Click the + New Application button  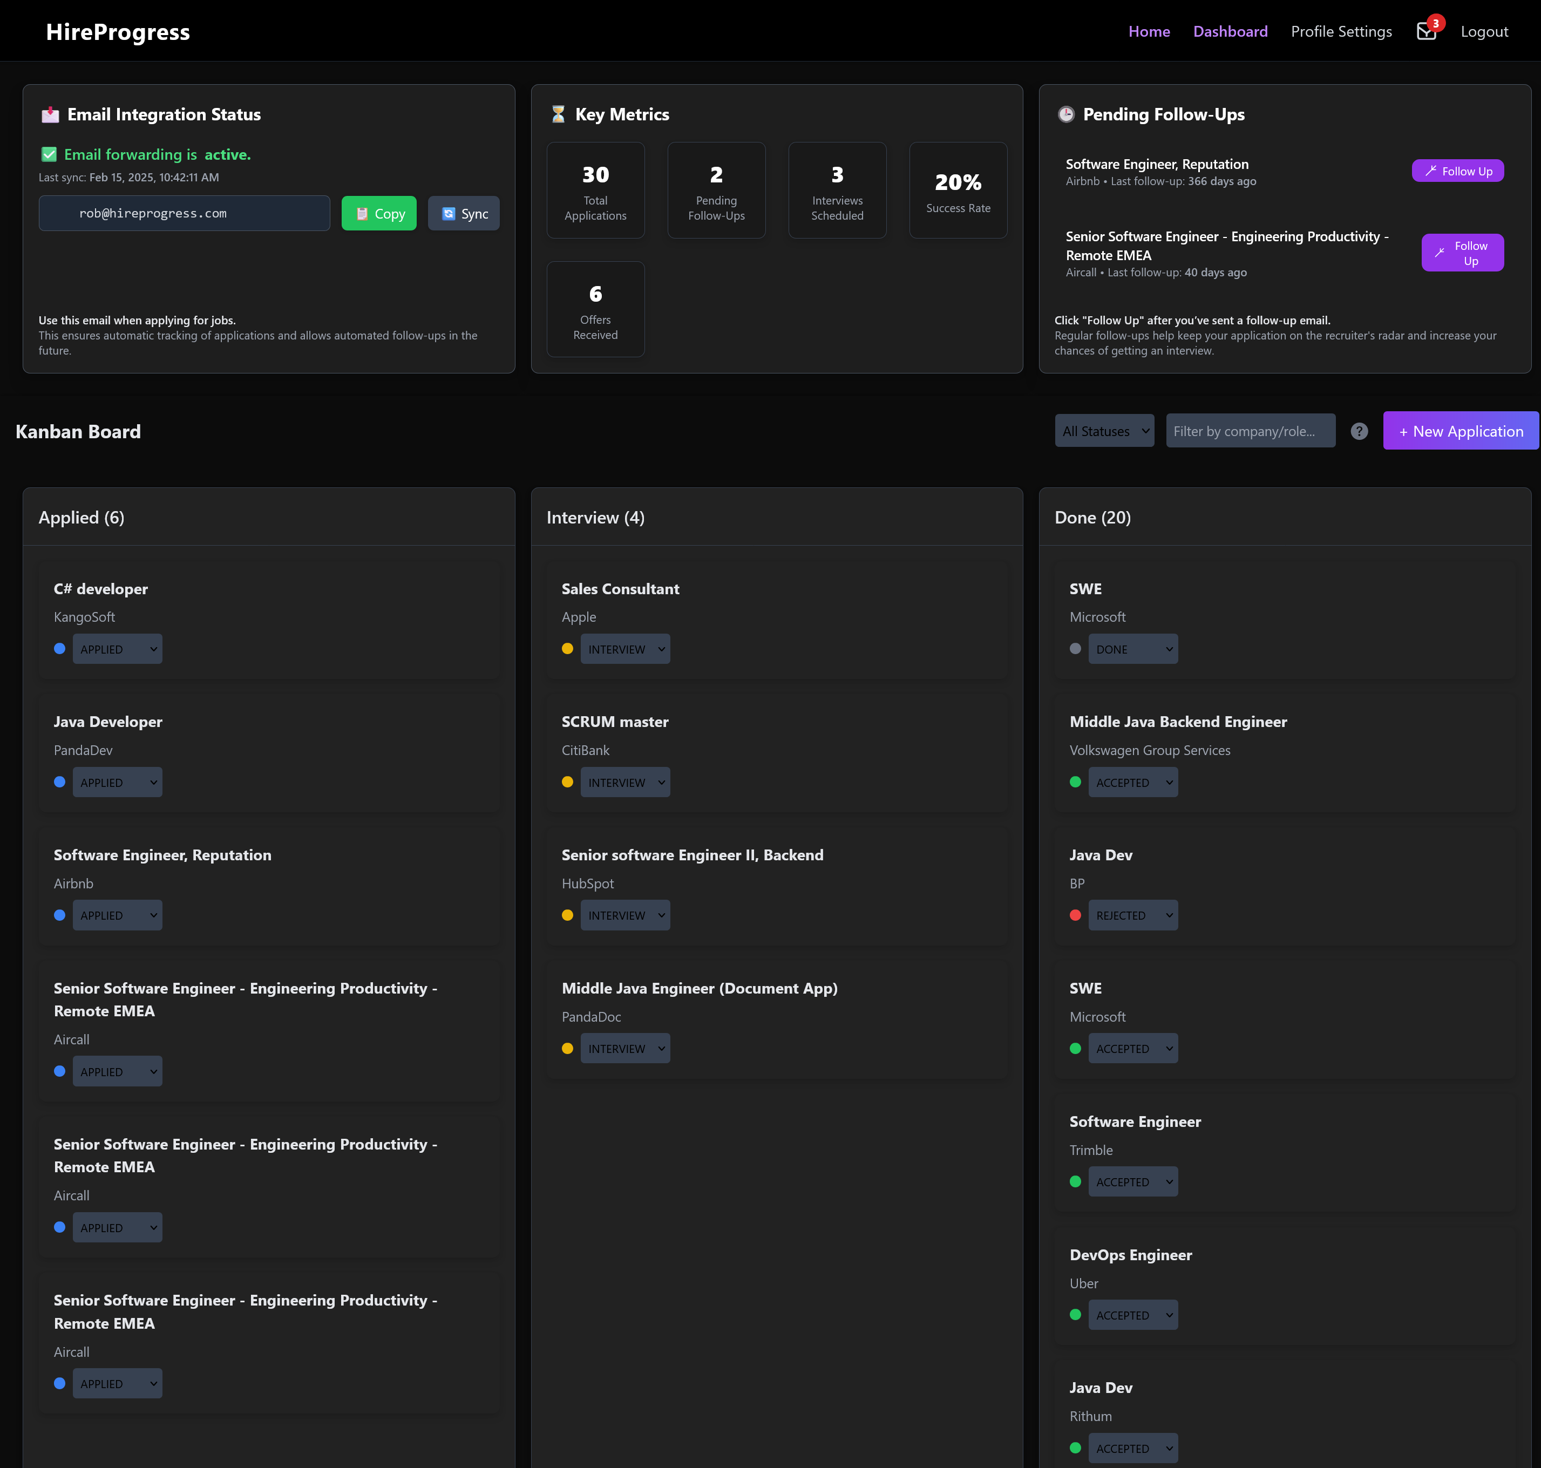pos(1461,430)
